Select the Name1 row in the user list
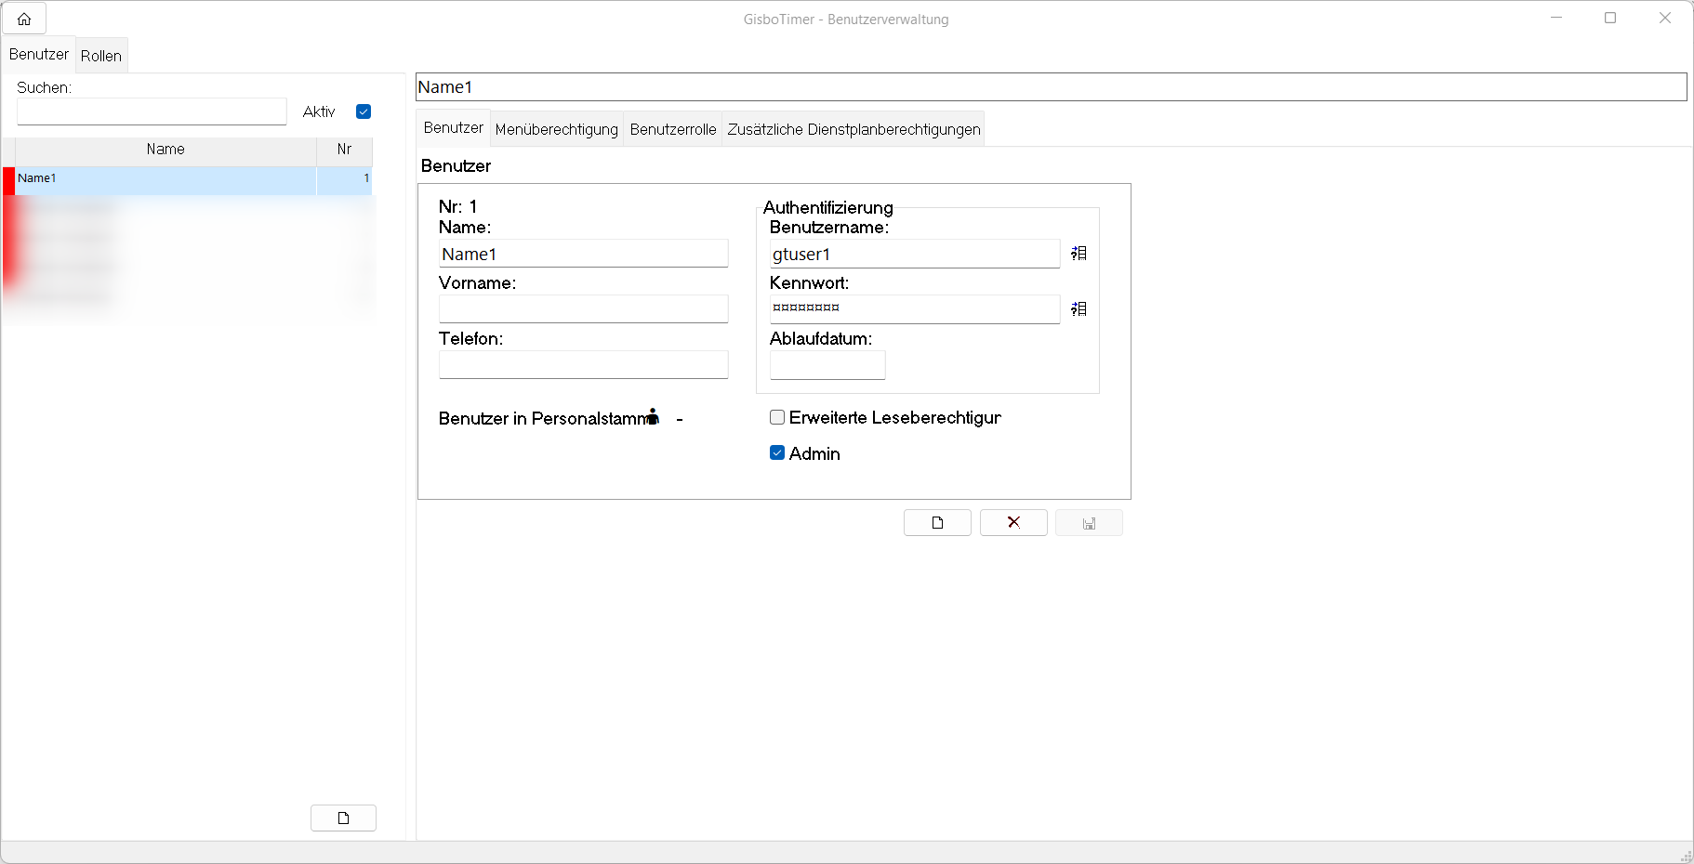This screenshot has height=864, width=1694. (x=165, y=178)
